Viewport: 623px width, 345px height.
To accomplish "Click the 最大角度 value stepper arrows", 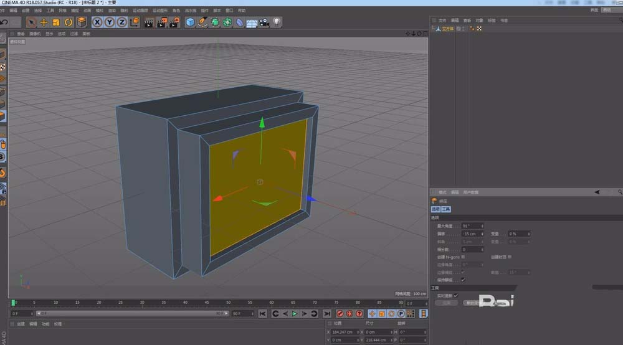I will click(482, 225).
